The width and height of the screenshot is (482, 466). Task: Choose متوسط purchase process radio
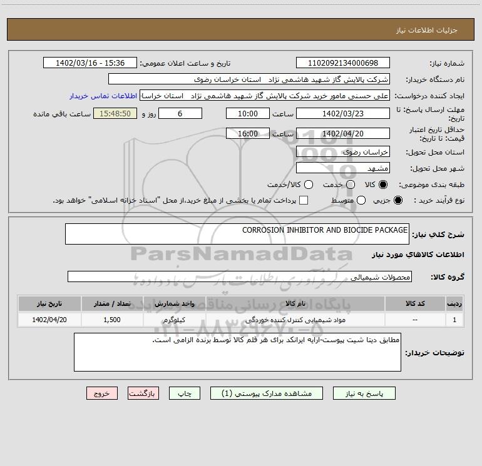click(361, 200)
